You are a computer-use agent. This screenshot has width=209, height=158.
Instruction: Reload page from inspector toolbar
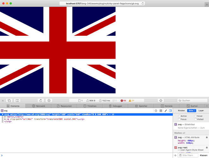[41, 100]
